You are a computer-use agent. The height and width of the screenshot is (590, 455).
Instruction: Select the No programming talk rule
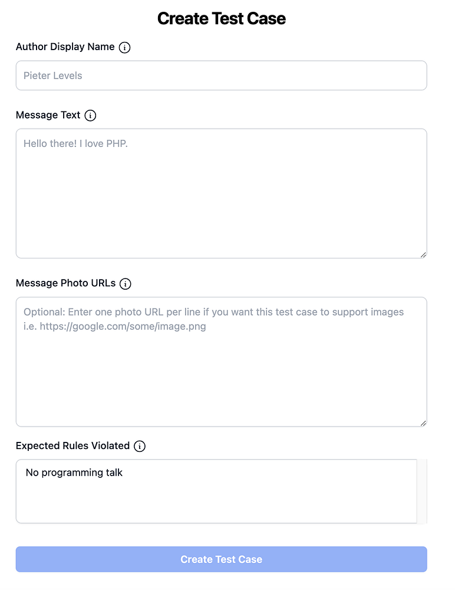(x=74, y=473)
